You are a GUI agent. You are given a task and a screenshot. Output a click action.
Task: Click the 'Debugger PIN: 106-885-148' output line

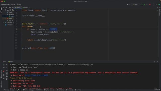pos(26,86)
